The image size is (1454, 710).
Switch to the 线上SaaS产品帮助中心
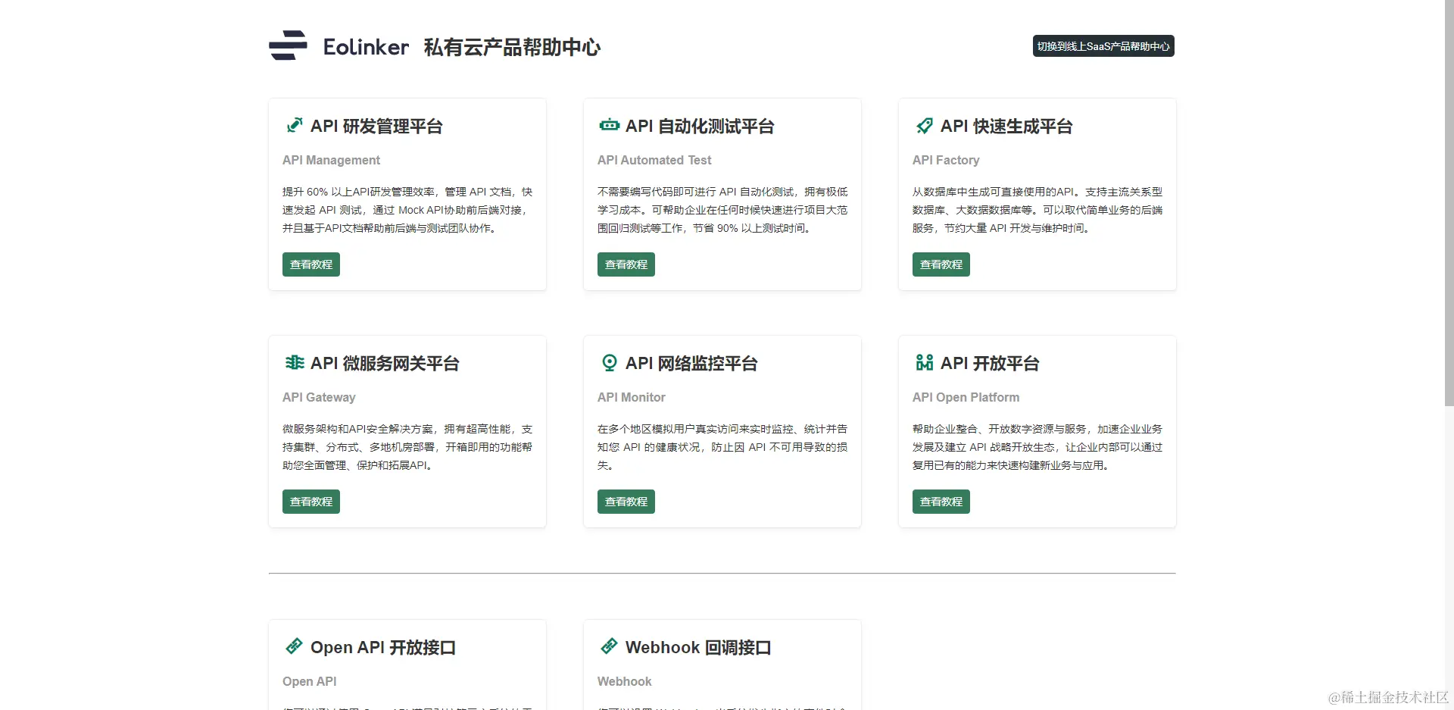[1103, 46]
